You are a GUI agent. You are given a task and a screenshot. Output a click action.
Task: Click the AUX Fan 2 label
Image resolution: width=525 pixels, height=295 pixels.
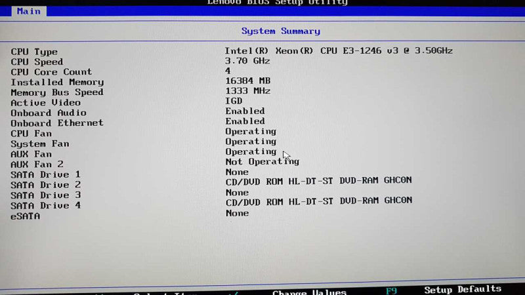click(37, 165)
